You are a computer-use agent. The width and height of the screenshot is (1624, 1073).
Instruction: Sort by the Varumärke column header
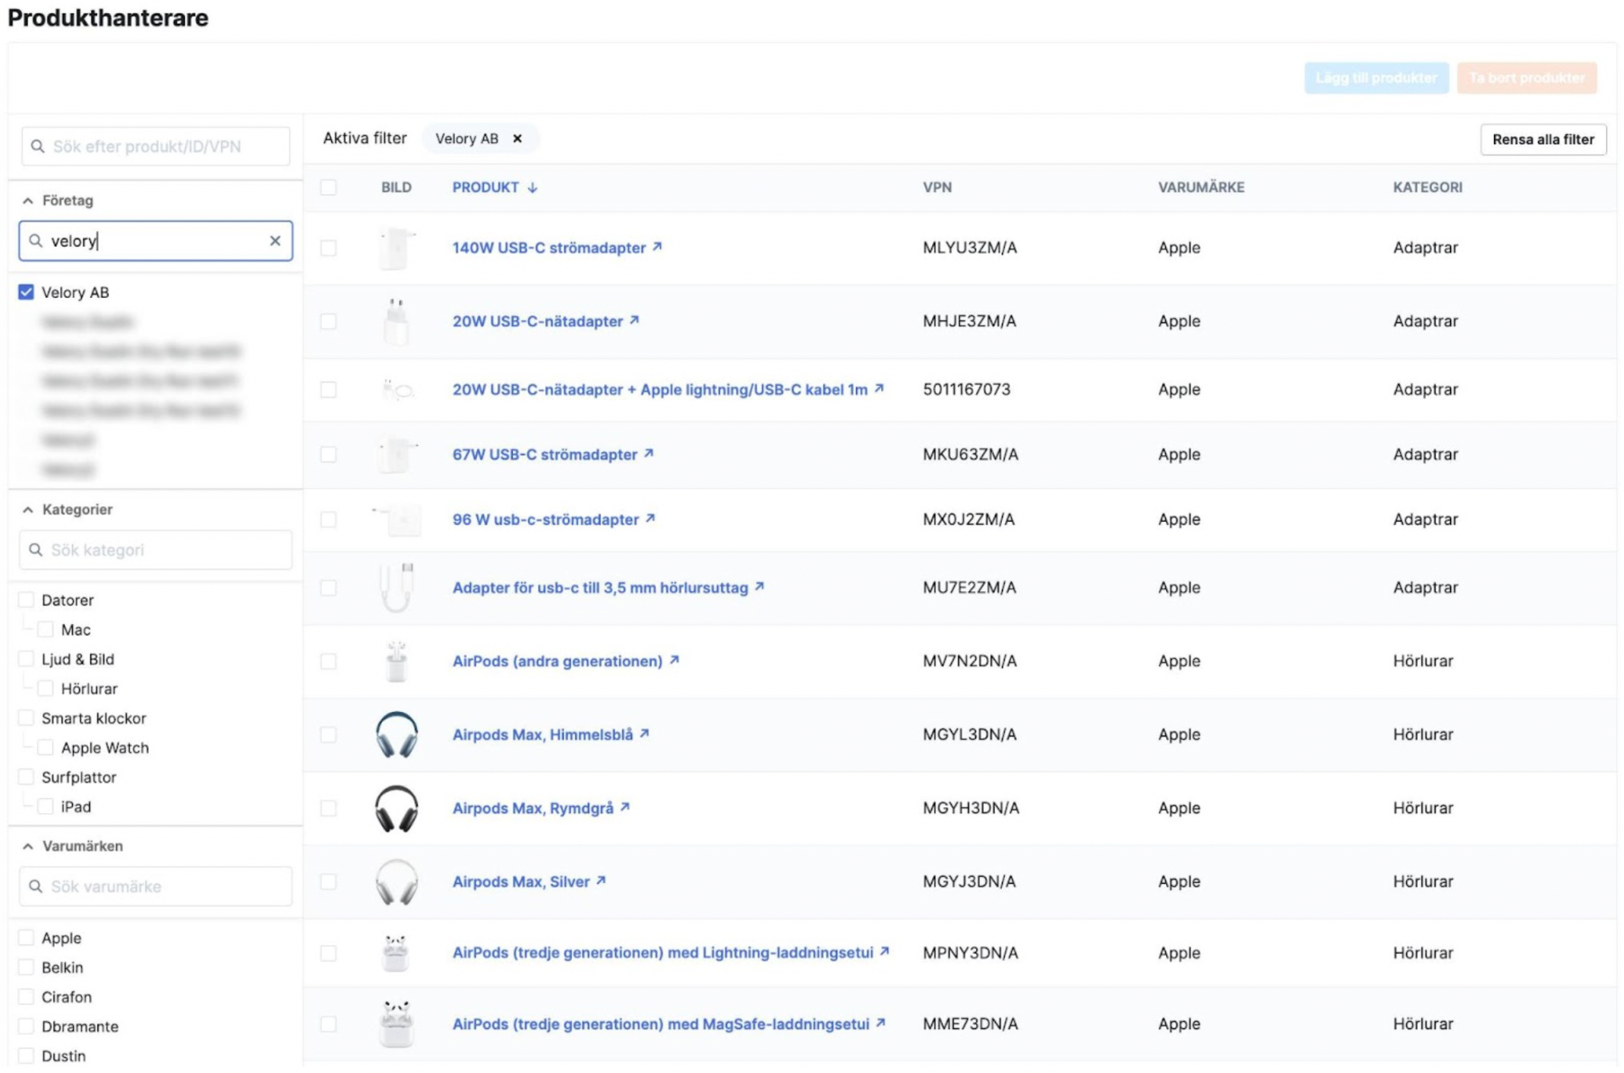click(x=1201, y=187)
